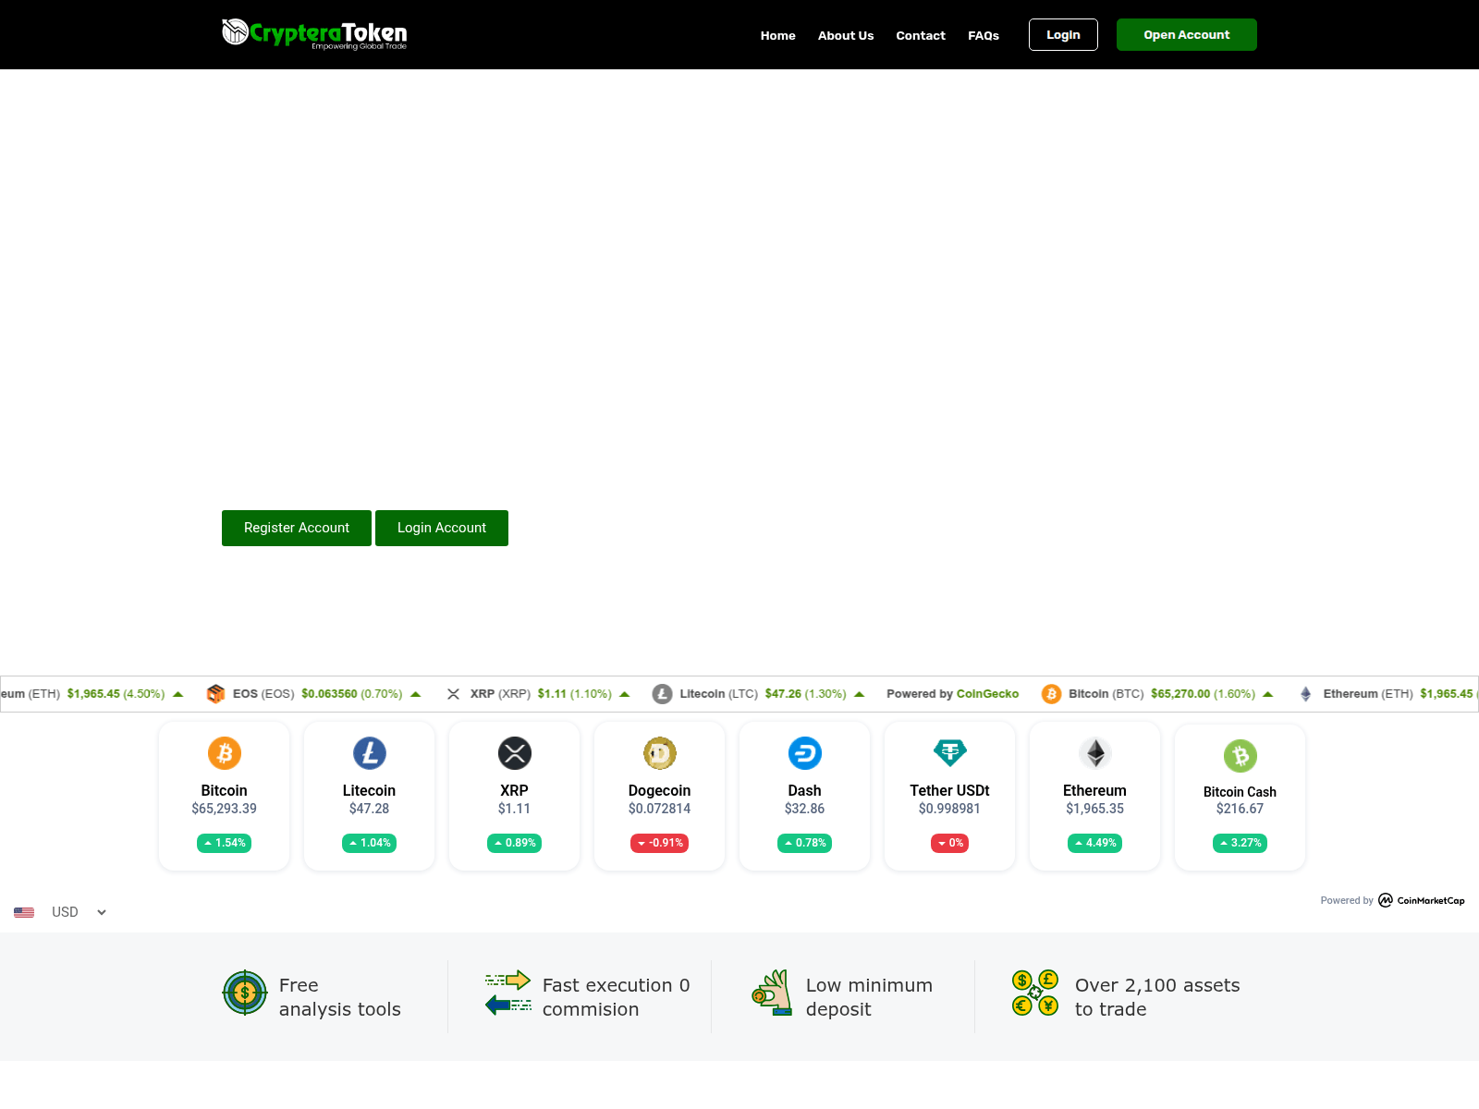Click the Dash price $32.86
This screenshot has height=1109, width=1479.
pyautogui.click(x=805, y=809)
